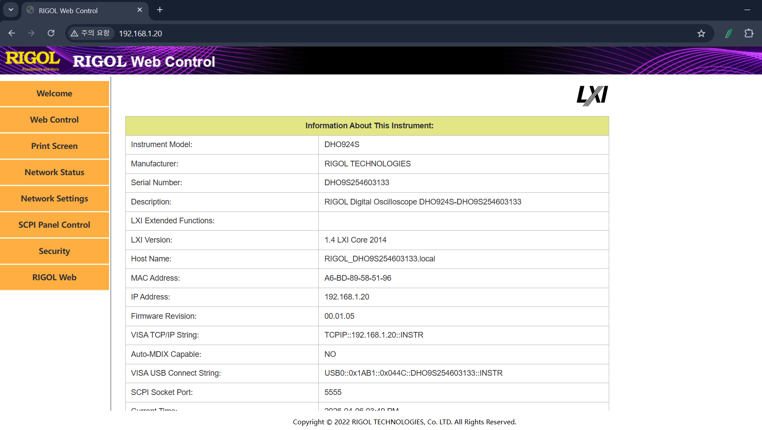
Task: Click the copyright notice in the footer
Action: coord(405,422)
